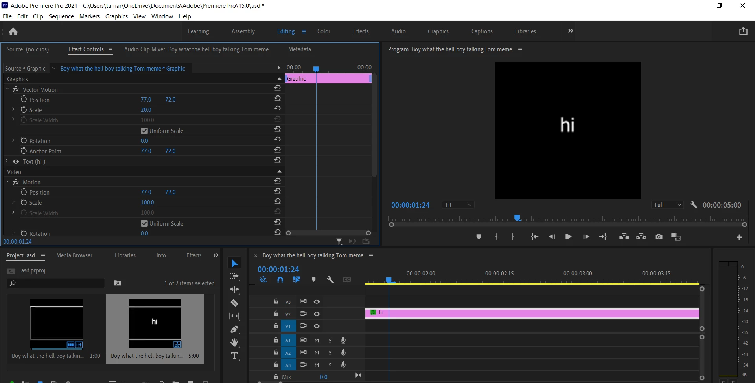The height and width of the screenshot is (383, 755).
Task: Open the Graphics menu in menu bar
Action: click(116, 16)
